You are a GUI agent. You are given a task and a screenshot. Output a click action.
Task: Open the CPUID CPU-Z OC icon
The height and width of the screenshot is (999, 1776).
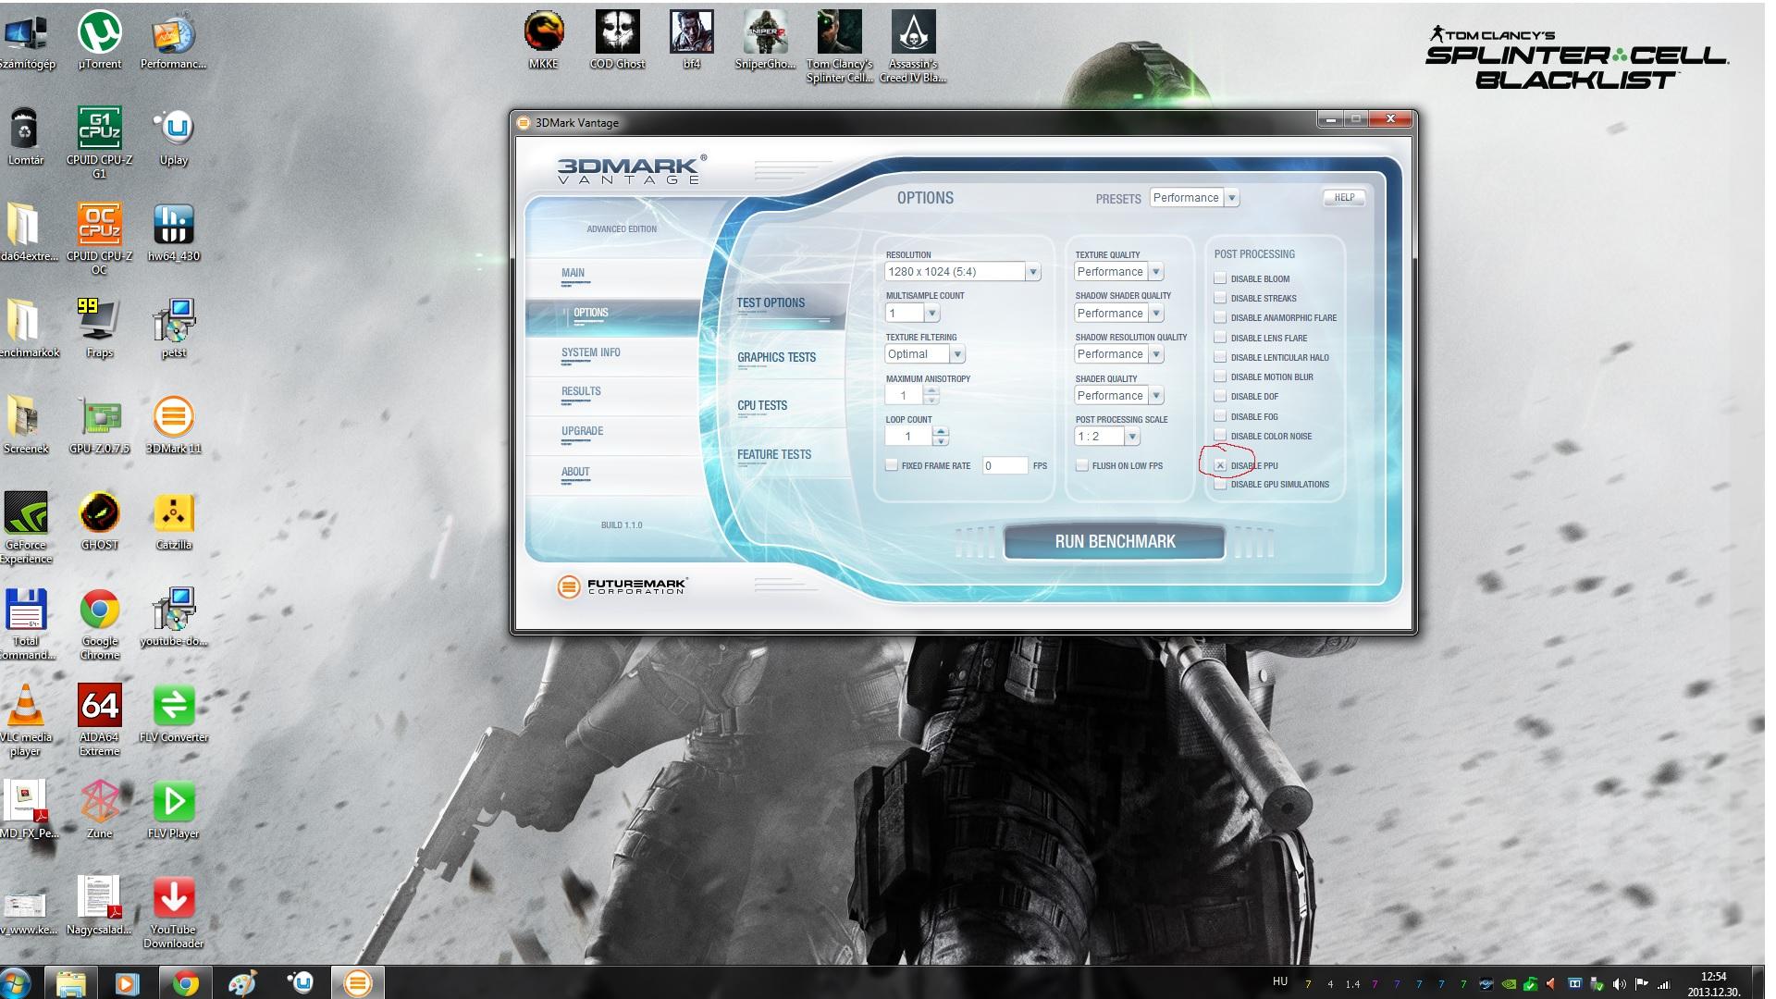click(x=100, y=239)
